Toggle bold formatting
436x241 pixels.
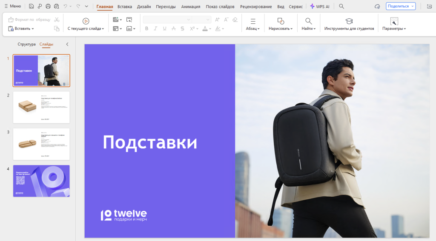(146, 28)
